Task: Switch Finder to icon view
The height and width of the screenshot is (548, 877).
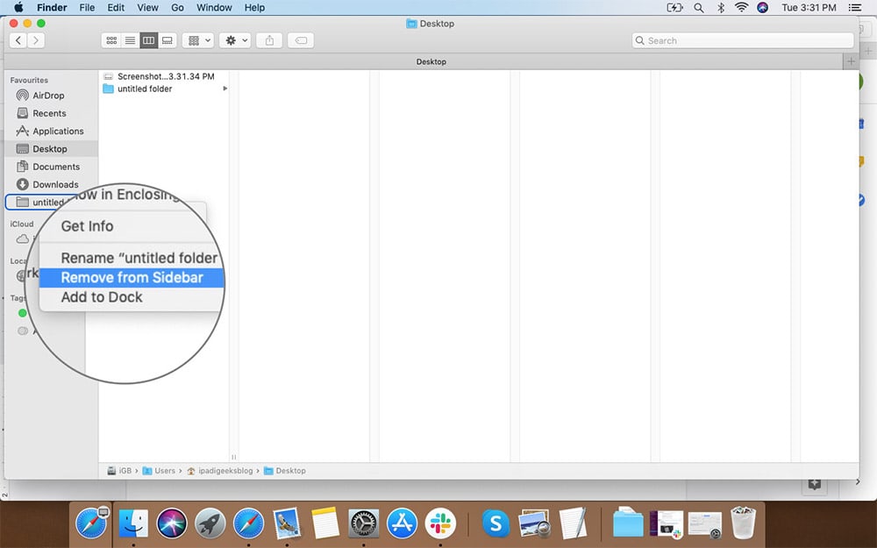Action: [x=111, y=40]
